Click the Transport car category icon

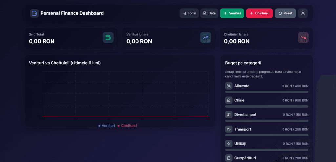[x=229, y=129]
